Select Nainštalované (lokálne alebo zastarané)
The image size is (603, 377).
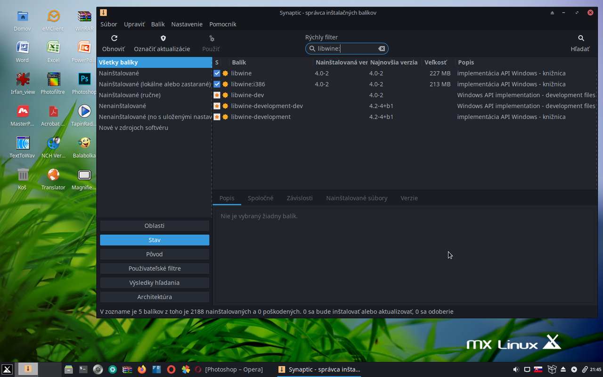155,84
